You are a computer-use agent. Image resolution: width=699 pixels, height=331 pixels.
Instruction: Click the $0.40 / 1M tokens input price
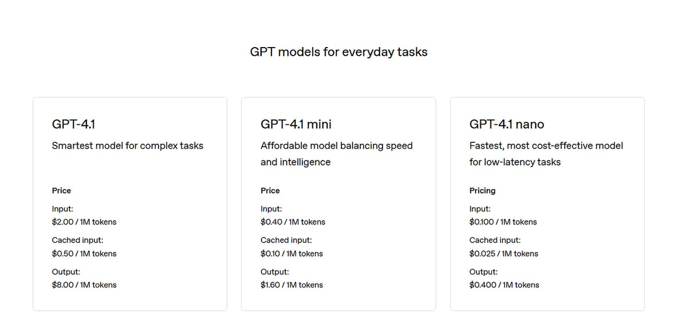[x=293, y=222]
